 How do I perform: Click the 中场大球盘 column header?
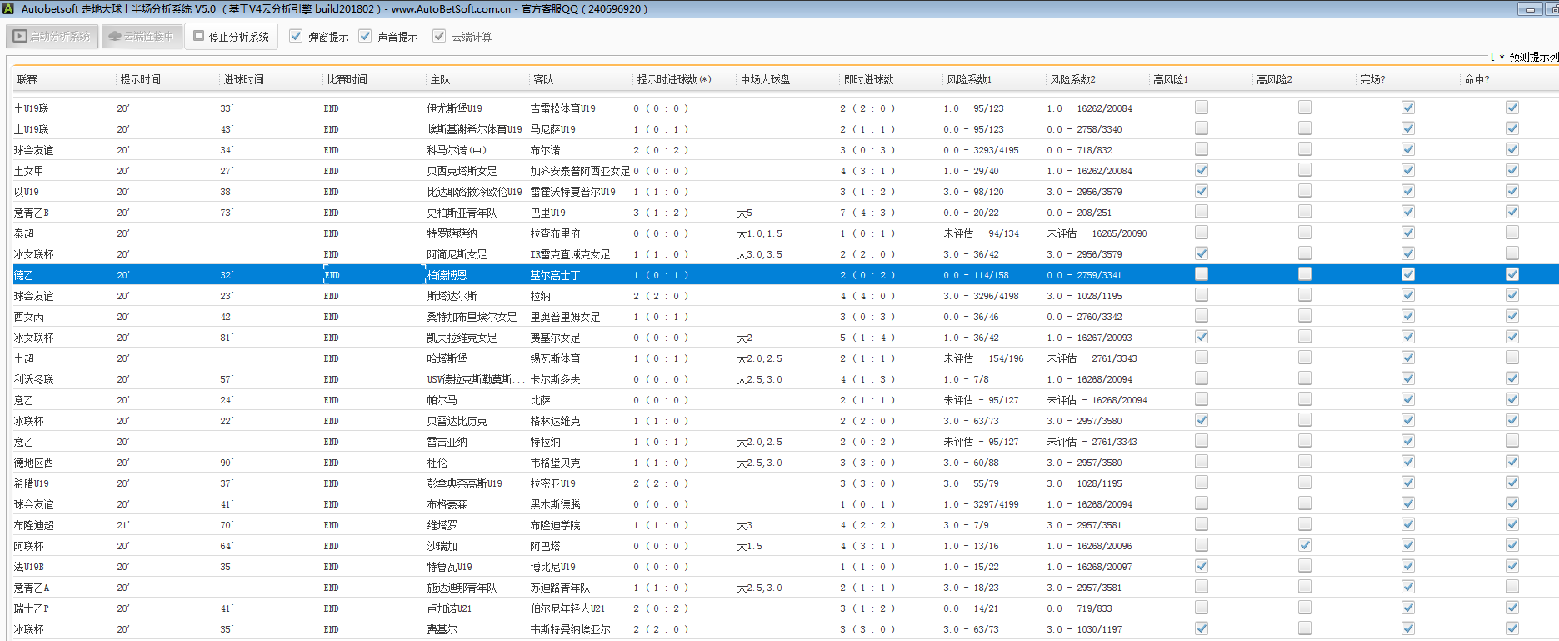[x=765, y=79]
